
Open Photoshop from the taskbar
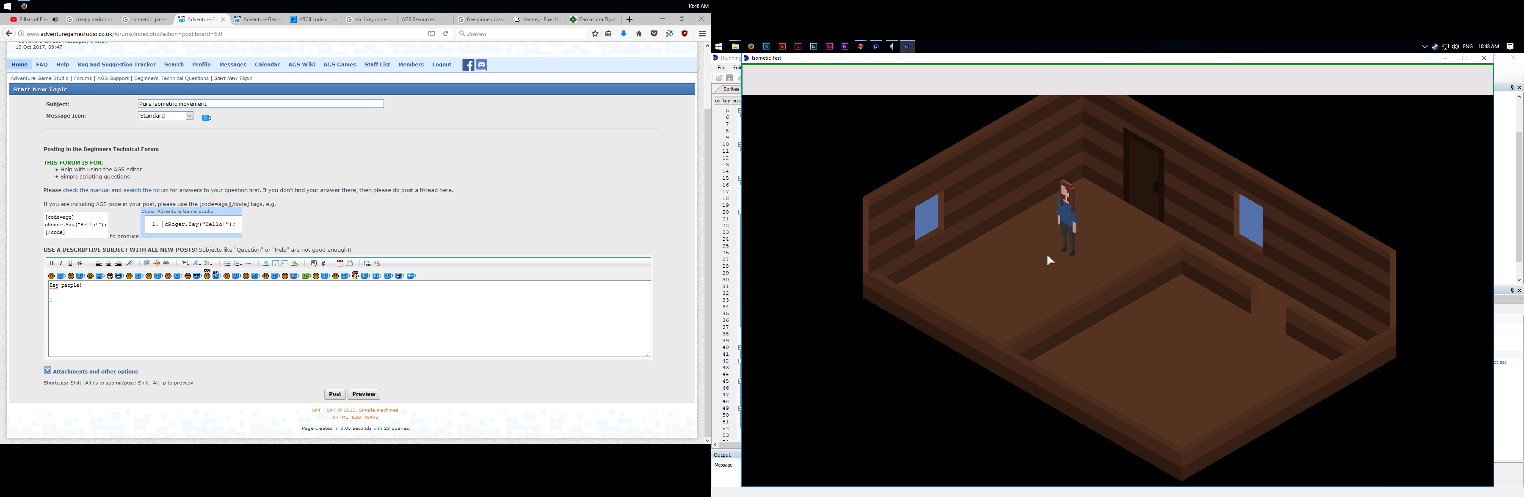coord(767,46)
